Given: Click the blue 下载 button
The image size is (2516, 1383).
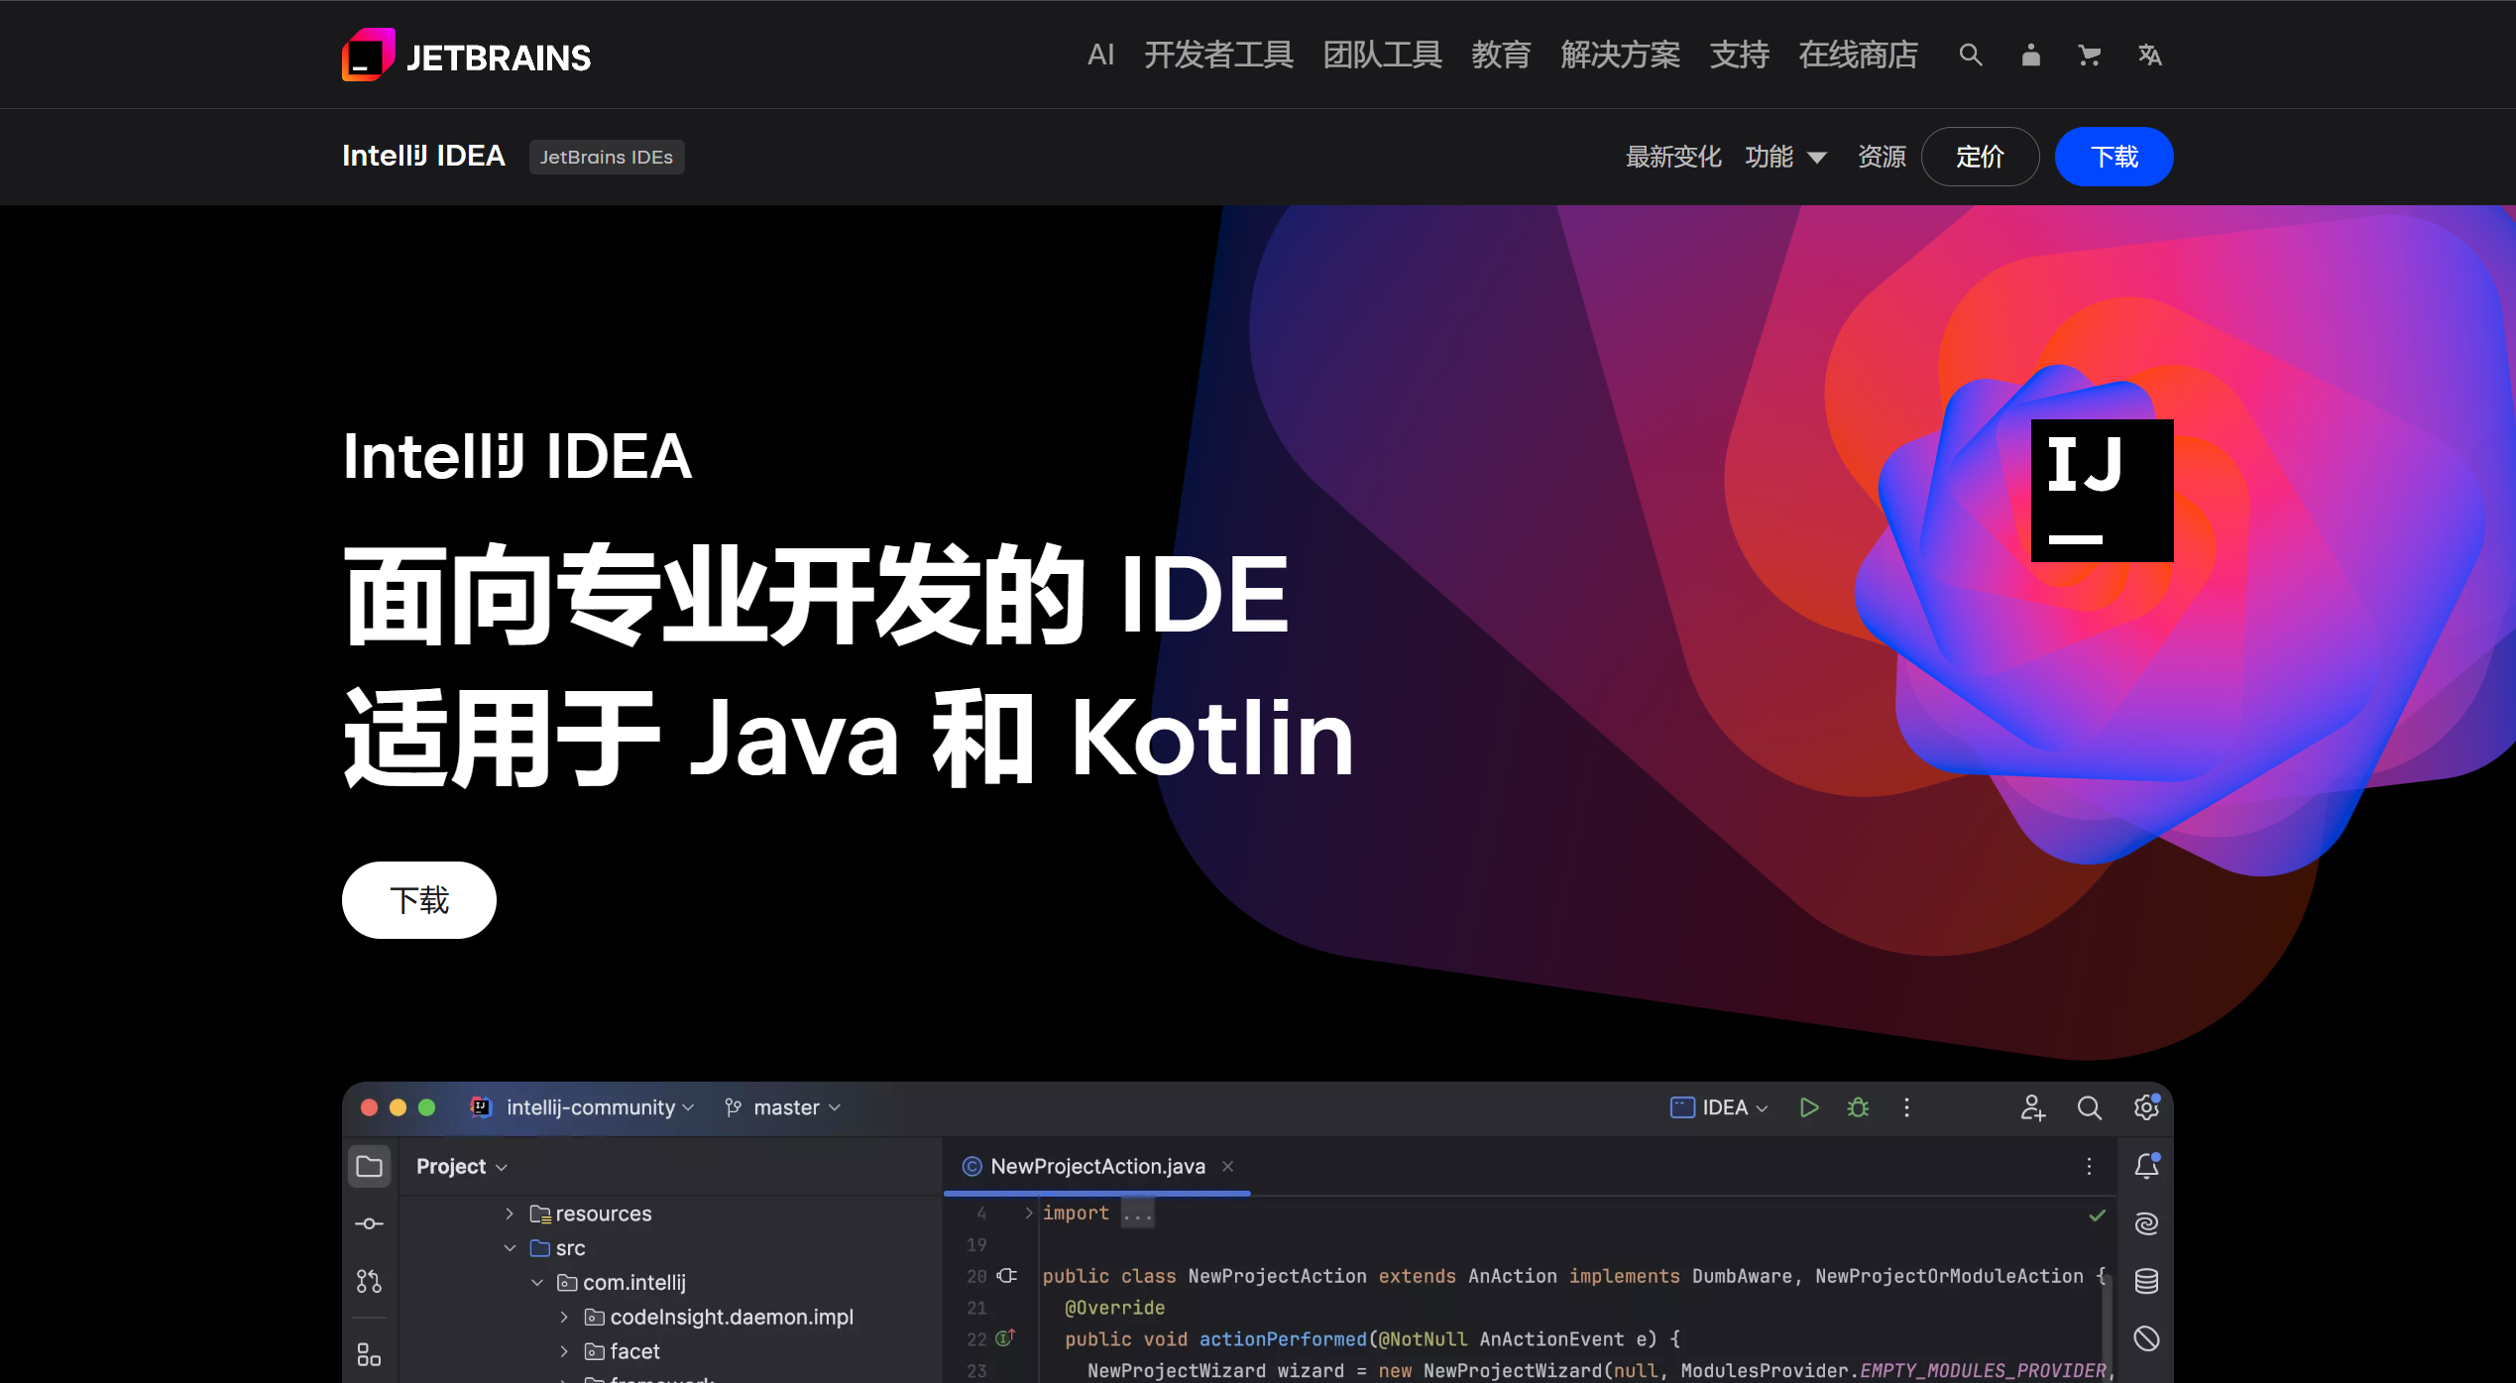Looking at the screenshot, I should [2114, 157].
